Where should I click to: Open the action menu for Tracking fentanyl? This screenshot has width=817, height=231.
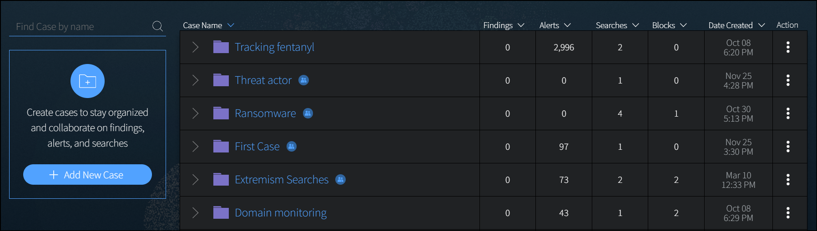click(x=788, y=47)
